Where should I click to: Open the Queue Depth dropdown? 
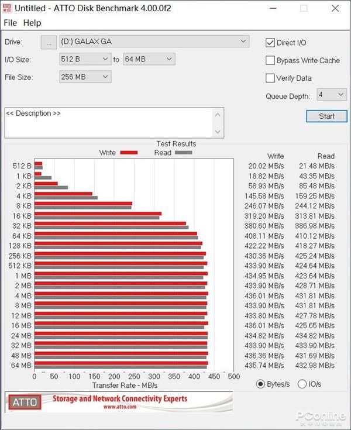point(332,95)
